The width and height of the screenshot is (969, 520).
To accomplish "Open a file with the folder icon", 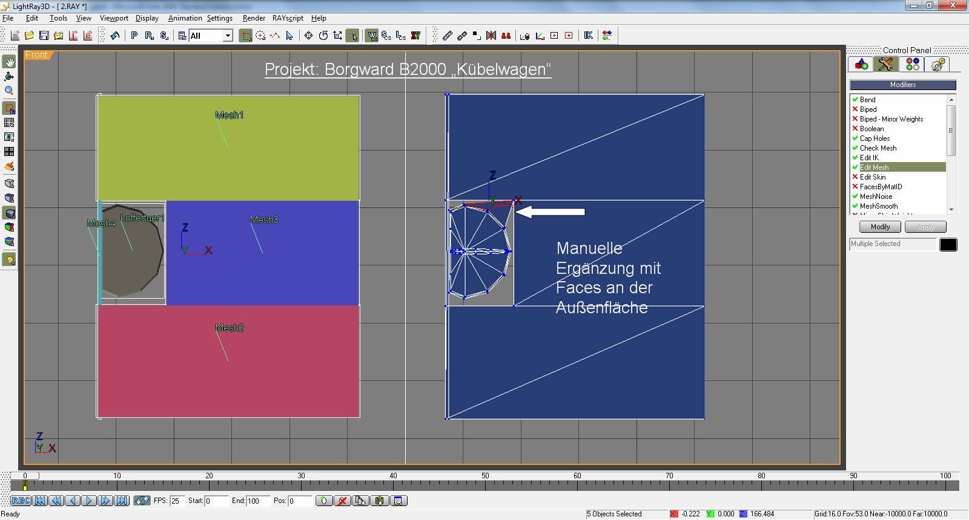I will tap(29, 36).
